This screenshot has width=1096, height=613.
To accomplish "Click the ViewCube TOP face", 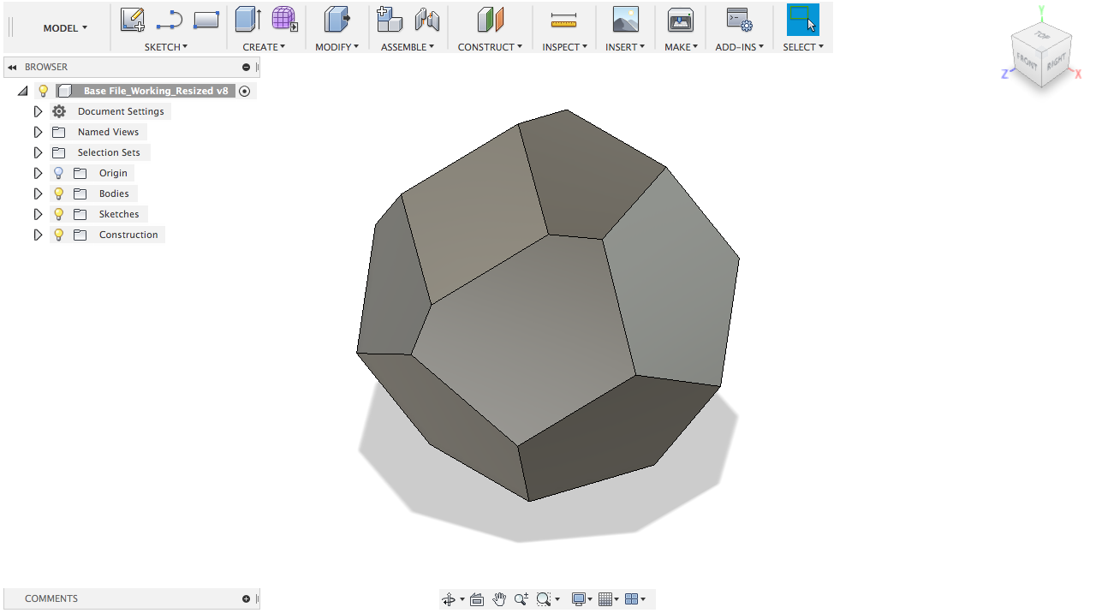I will [1041, 35].
